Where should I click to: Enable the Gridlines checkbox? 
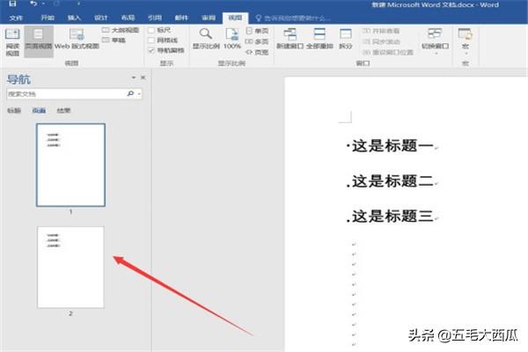[151, 40]
